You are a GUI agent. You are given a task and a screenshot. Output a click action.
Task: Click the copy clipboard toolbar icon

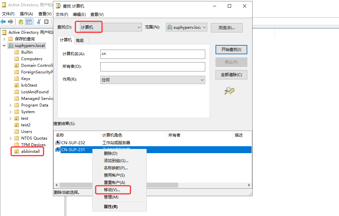46,22
